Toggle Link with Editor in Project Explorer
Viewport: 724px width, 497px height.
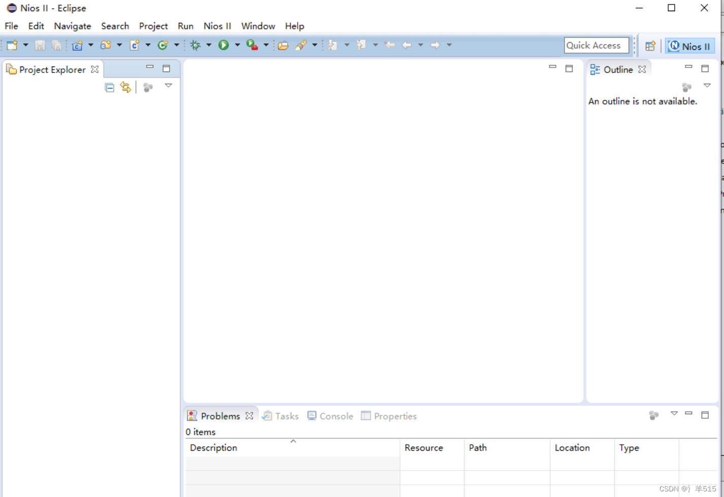pyautogui.click(x=125, y=87)
